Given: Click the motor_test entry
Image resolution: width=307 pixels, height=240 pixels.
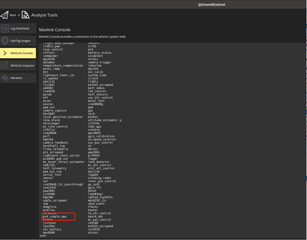Looking at the screenshot, I should 96,101.
